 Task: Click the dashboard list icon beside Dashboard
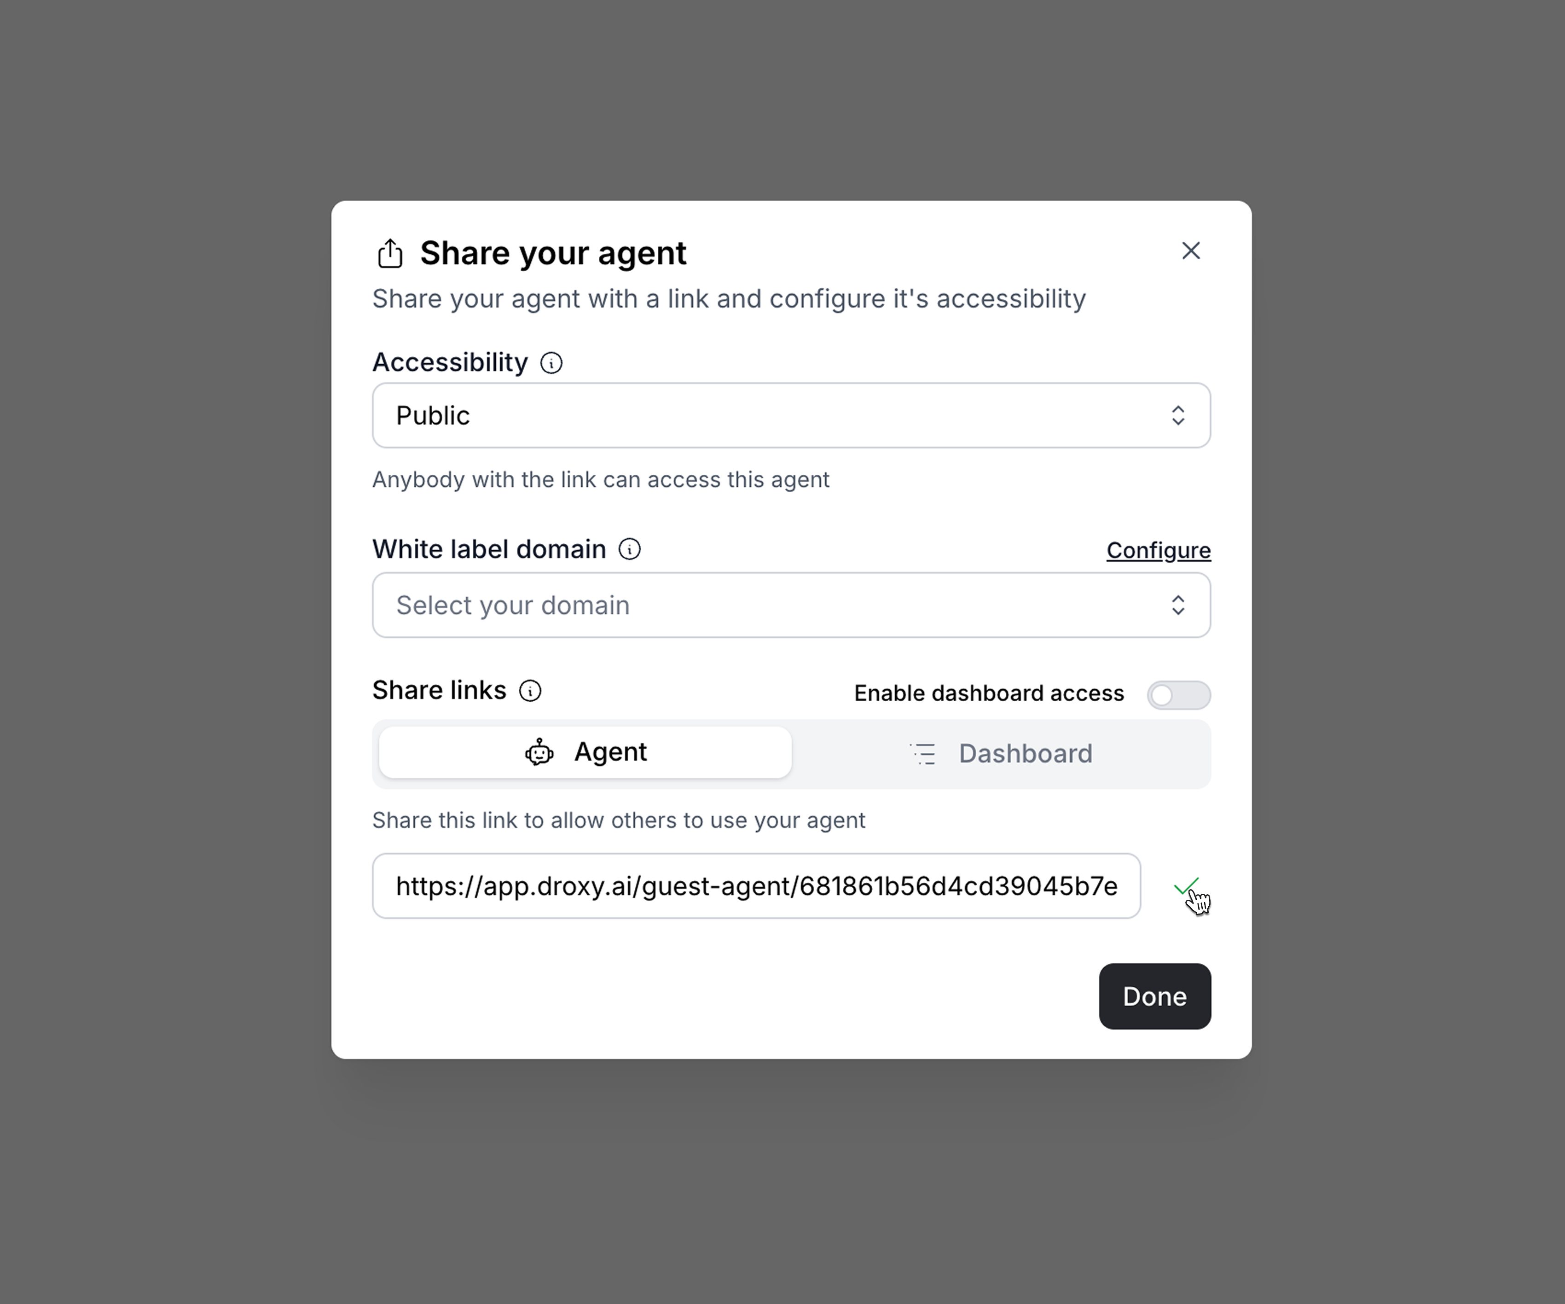tap(923, 754)
